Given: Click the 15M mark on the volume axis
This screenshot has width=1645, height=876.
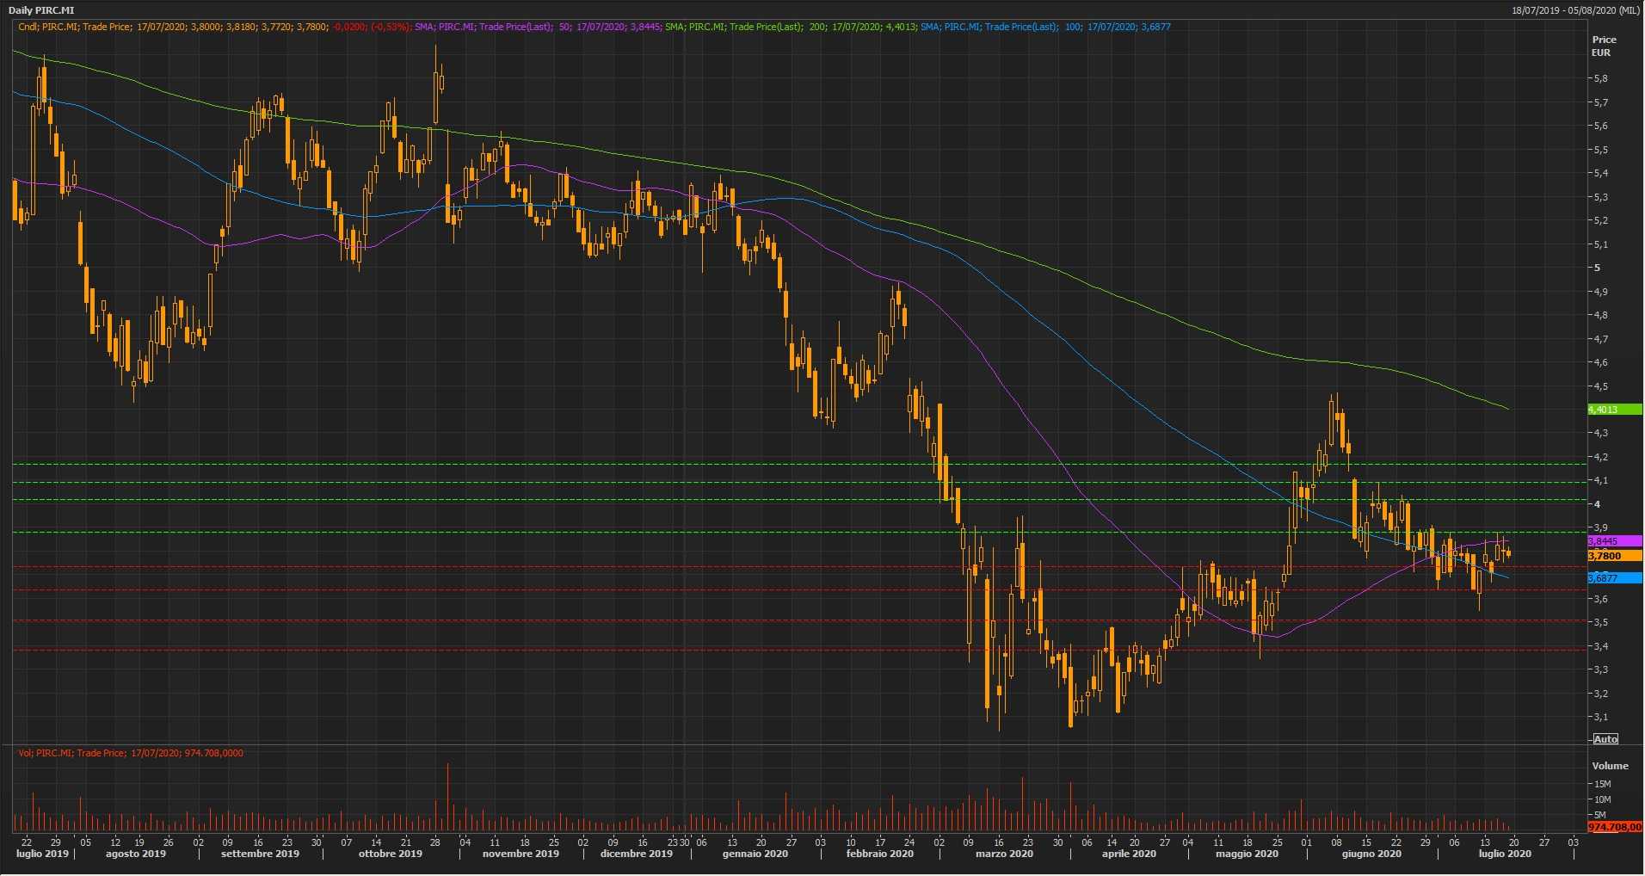Looking at the screenshot, I should (x=1602, y=784).
